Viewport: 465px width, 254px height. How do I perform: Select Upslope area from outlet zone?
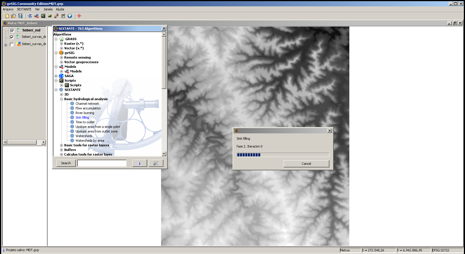coord(97,131)
